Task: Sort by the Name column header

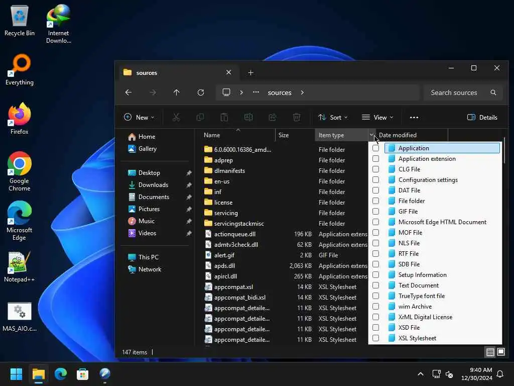Action: pyautogui.click(x=235, y=135)
